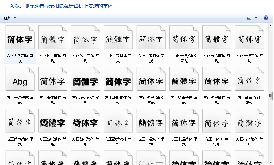The height and width of the screenshot is (165, 274).
Task: Select the 方正行楷简体 font icon
Action: (249, 37)
